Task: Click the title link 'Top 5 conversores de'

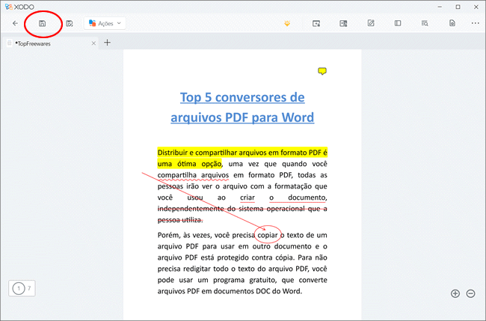Action: pyautogui.click(x=242, y=97)
